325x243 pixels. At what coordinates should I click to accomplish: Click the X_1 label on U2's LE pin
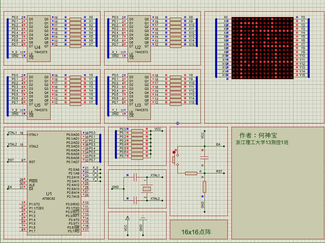[115, 52]
